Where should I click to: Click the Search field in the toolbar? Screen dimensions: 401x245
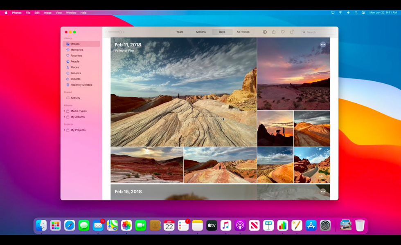317,32
